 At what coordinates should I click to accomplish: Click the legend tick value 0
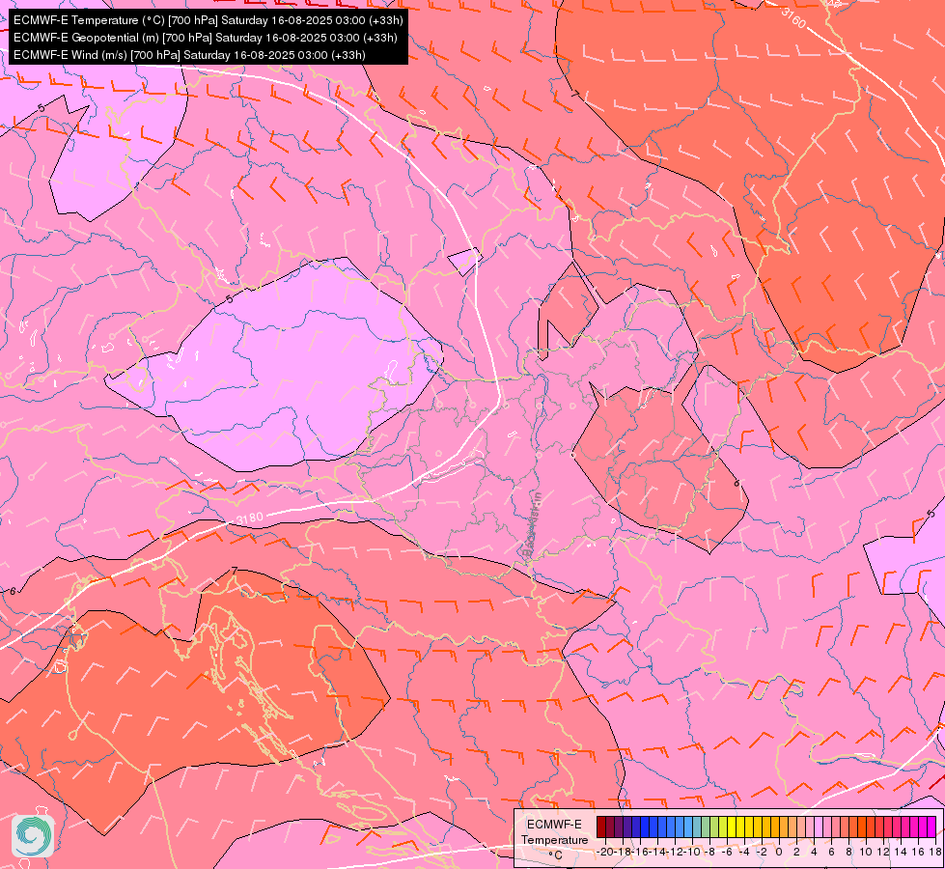pyautogui.click(x=779, y=852)
